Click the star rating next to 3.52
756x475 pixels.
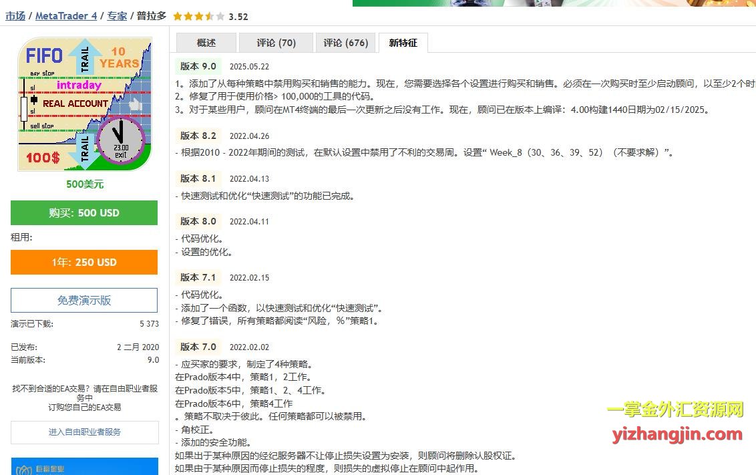198,17
